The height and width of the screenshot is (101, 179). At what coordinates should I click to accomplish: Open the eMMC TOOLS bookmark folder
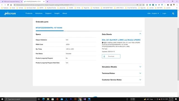(x=119, y=8)
